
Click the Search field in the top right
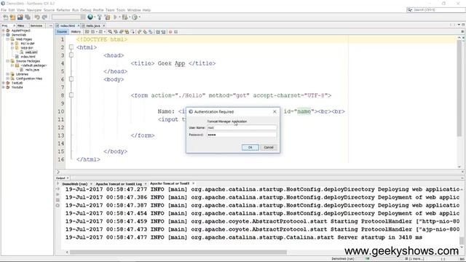point(436,9)
